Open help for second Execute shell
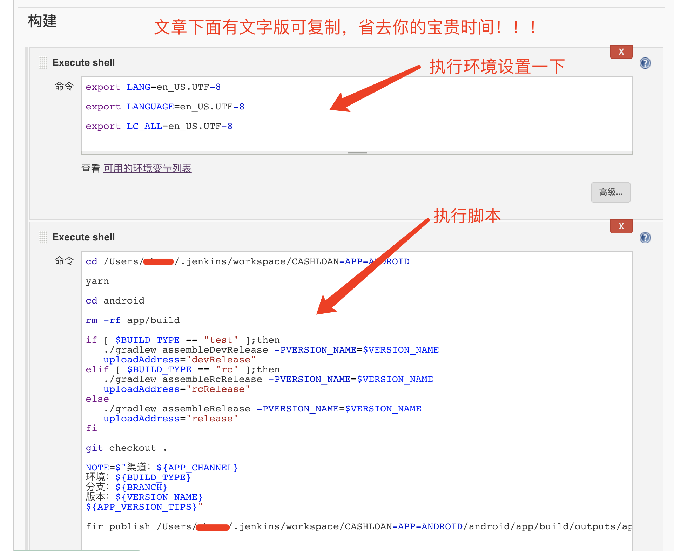Screen dimensions: 674x551 point(645,238)
